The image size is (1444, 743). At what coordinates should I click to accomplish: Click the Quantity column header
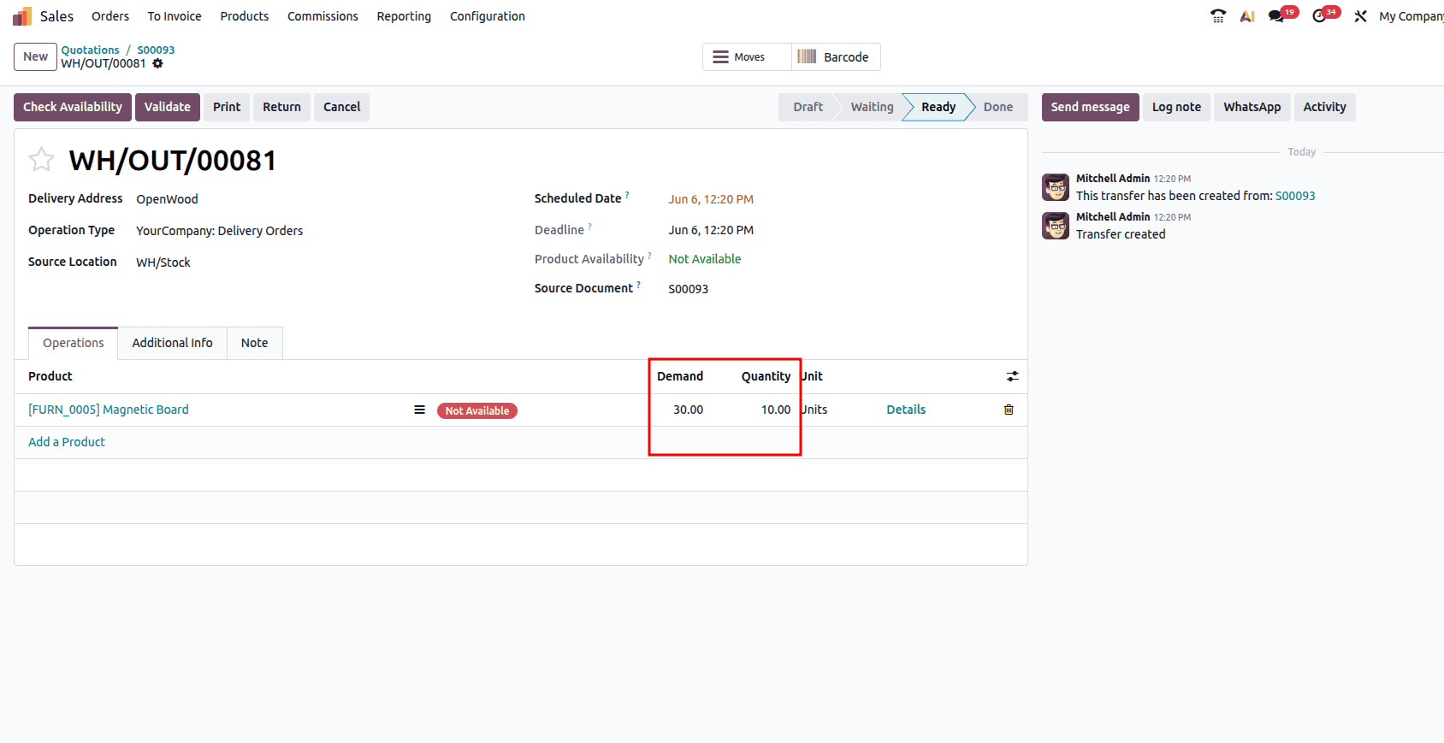(x=766, y=376)
